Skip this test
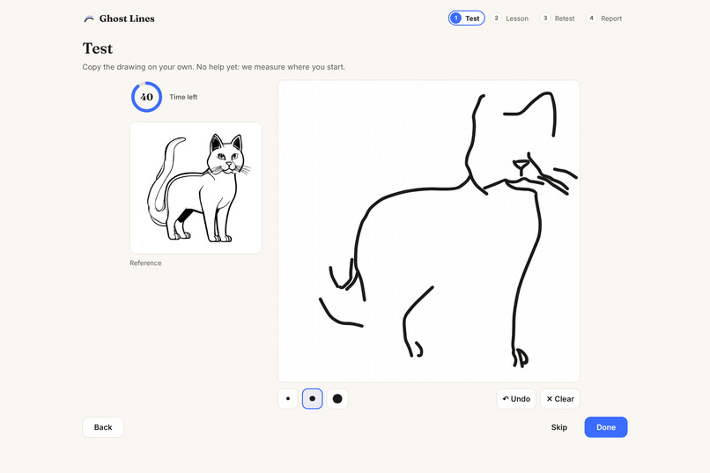 [559, 427]
